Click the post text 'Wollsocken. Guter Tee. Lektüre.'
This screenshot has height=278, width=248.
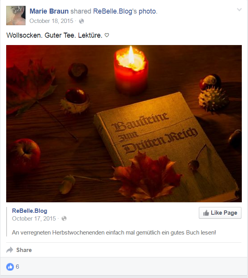click(55, 35)
